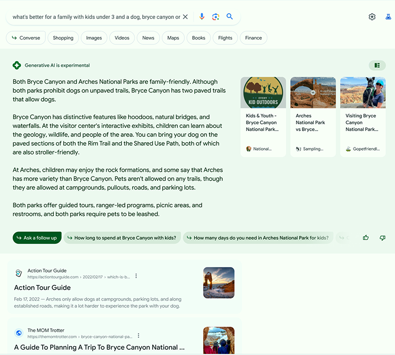
Task: Start voice search with the microphone icon
Action: 202,17
